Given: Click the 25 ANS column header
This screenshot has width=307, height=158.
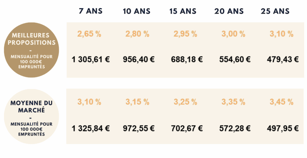Looking at the screenshot, I should pos(275,11).
